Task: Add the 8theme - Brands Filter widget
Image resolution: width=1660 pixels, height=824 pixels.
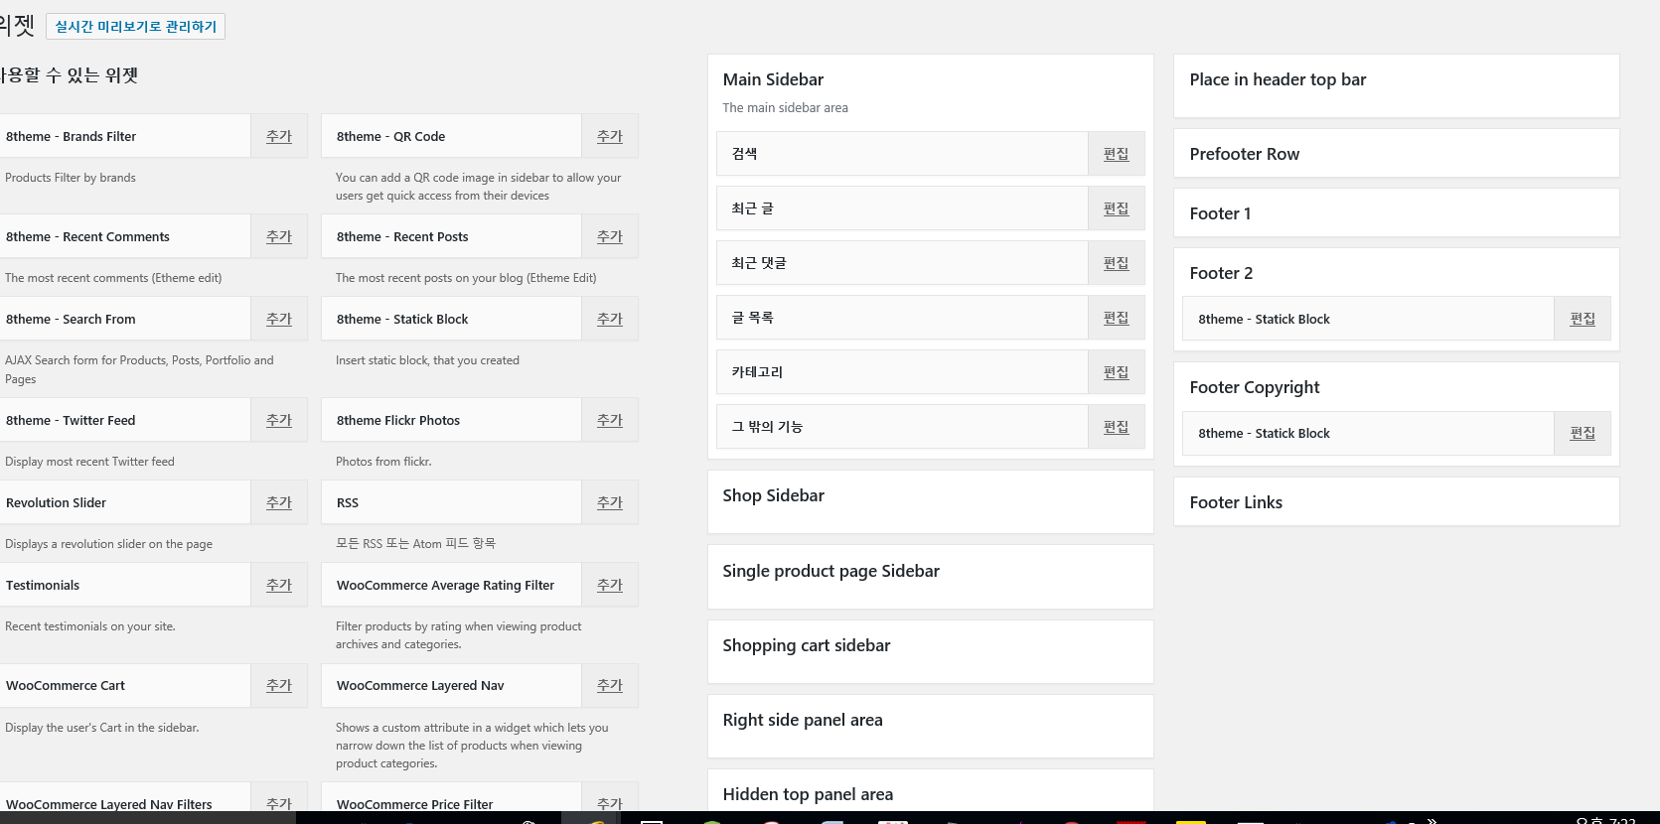Action: (279, 136)
